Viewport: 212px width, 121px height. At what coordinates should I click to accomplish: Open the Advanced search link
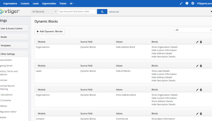[114, 12]
